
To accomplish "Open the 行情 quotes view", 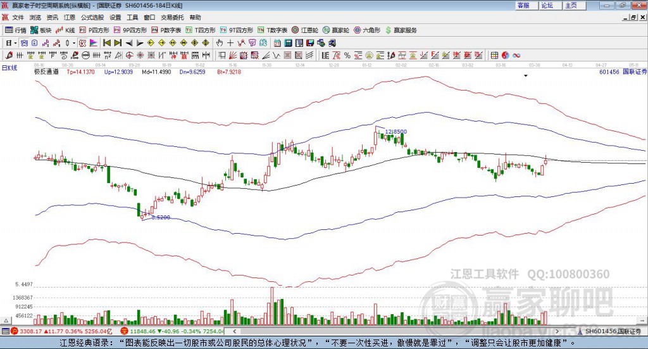I will (x=15, y=30).
